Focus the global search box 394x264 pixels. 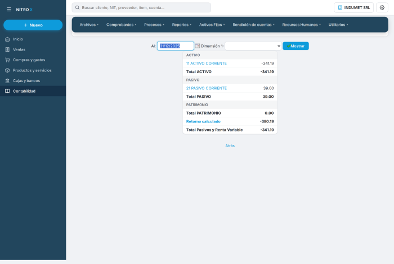(x=141, y=7)
